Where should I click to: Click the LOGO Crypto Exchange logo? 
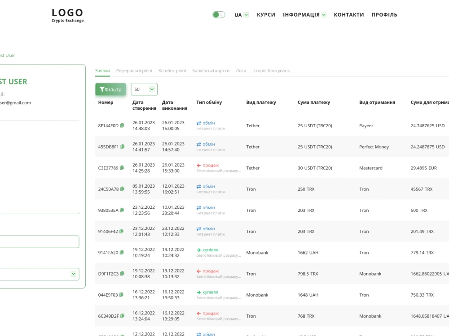(x=68, y=15)
